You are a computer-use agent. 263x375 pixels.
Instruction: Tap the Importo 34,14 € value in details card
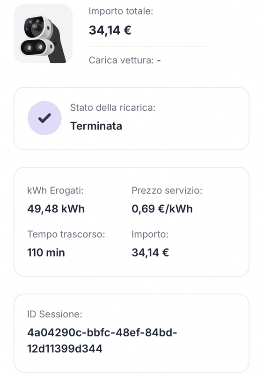click(x=150, y=253)
